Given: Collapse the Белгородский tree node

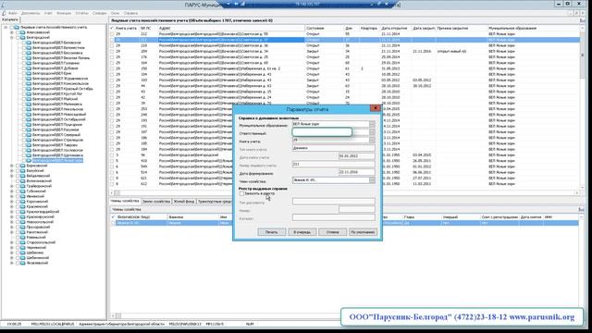Looking at the screenshot, I should point(12,37).
